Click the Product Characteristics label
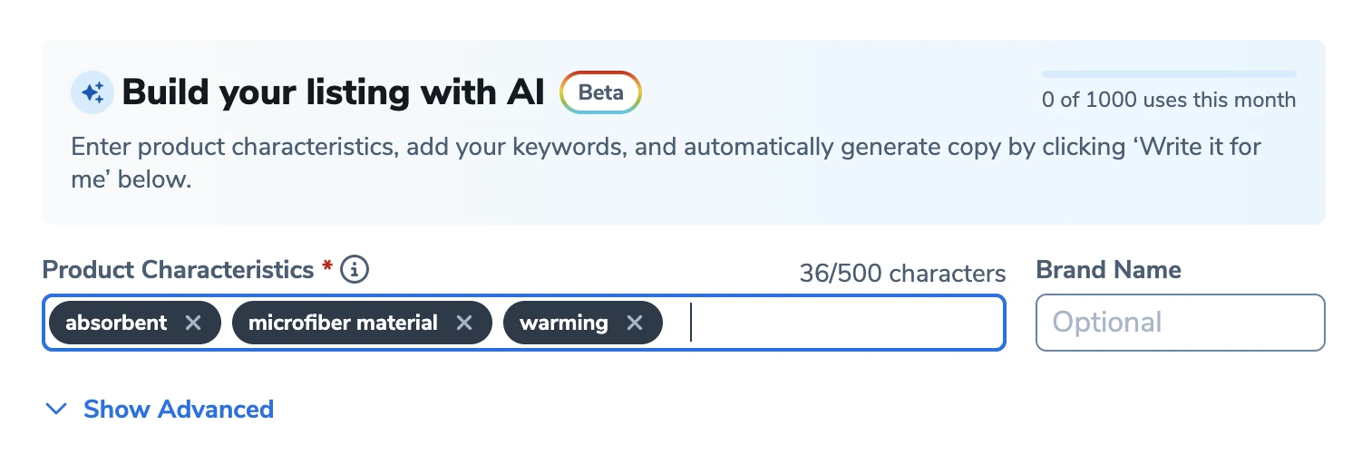Image resolution: width=1362 pixels, height=473 pixels. coord(178,270)
